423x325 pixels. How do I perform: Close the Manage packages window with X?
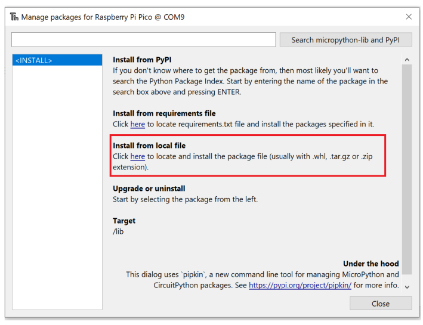click(409, 17)
